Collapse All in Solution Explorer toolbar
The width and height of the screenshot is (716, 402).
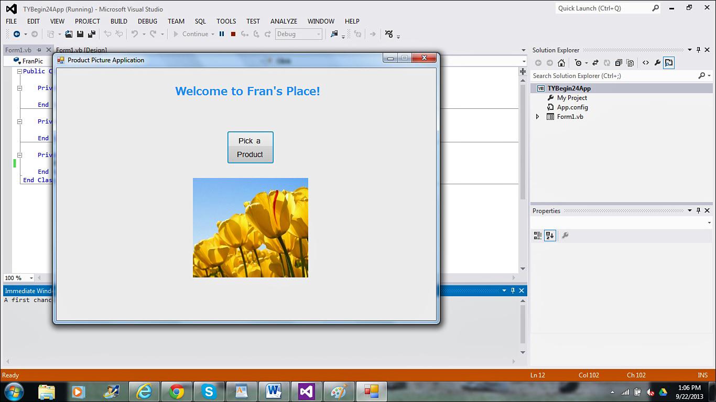[x=619, y=63]
